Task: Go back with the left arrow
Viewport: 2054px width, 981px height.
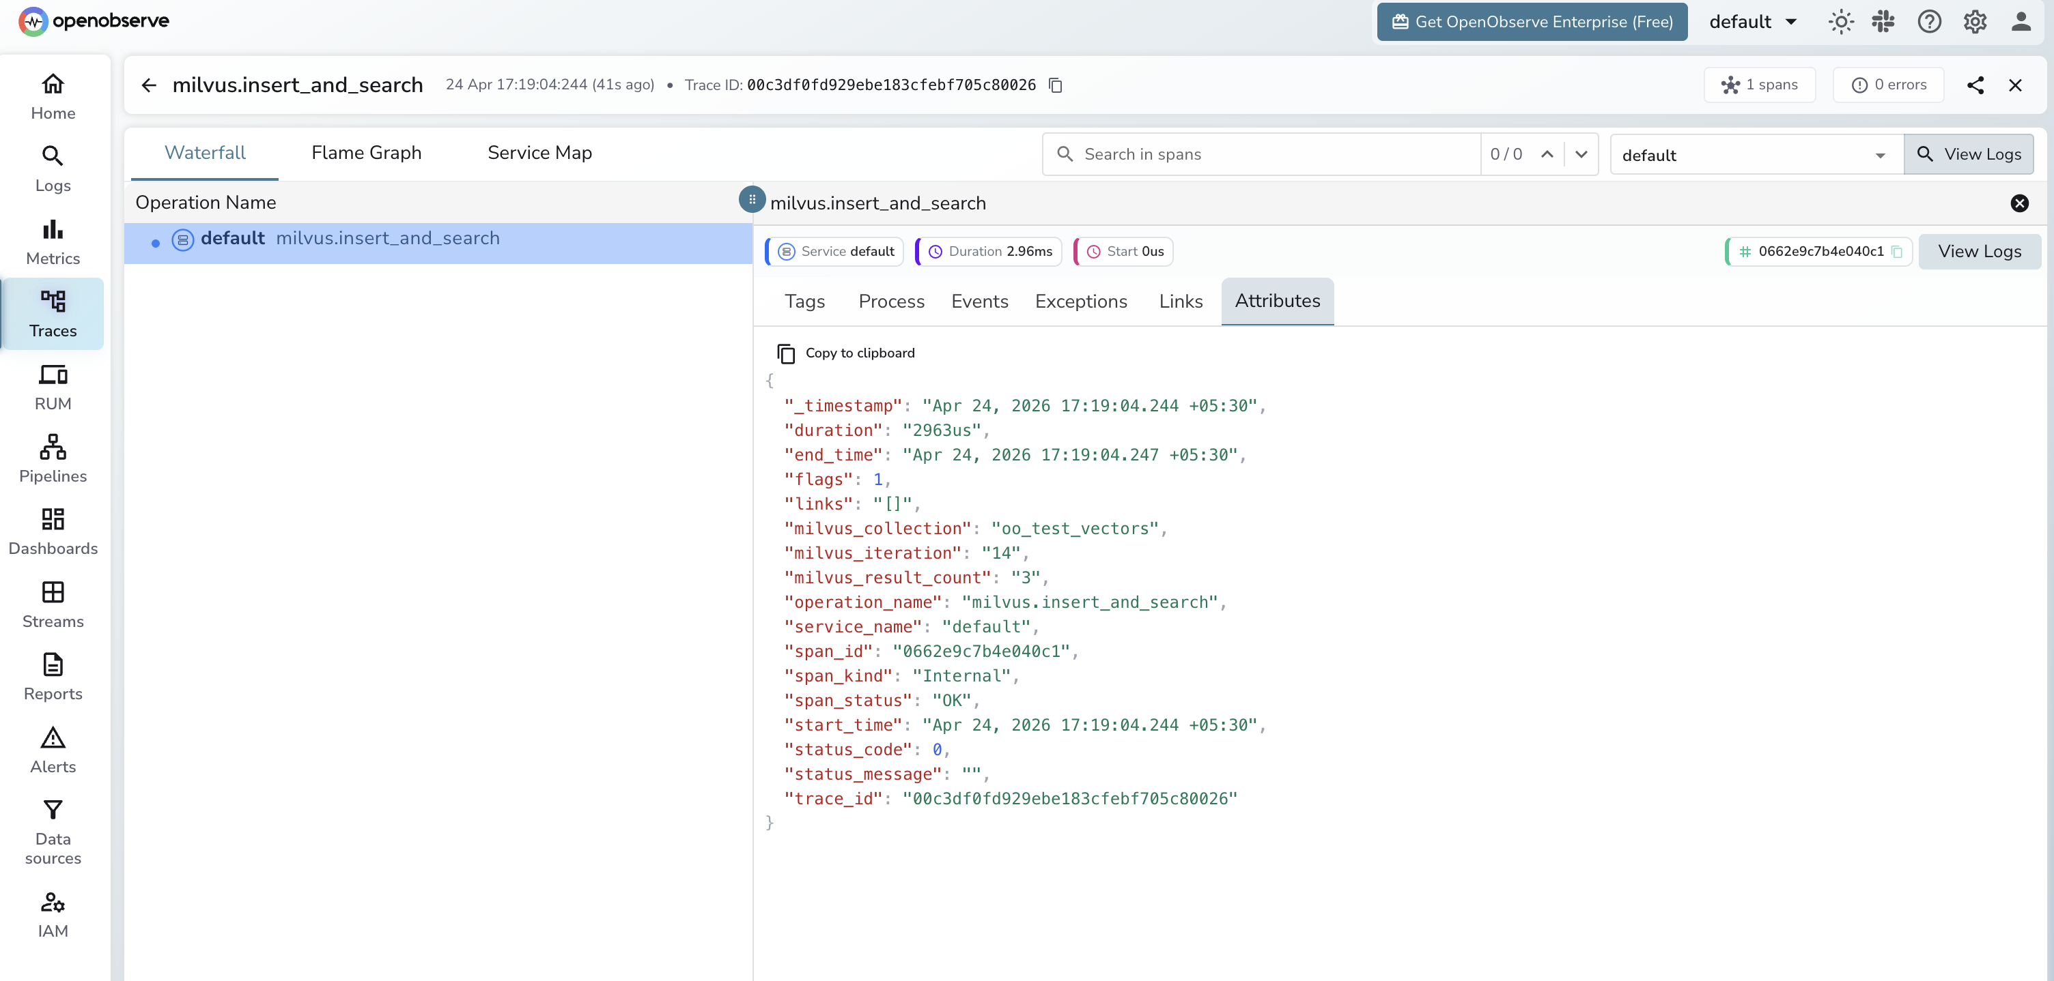Action: click(149, 85)
